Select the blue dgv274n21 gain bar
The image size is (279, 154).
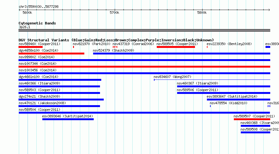click(x=61, y=100)
